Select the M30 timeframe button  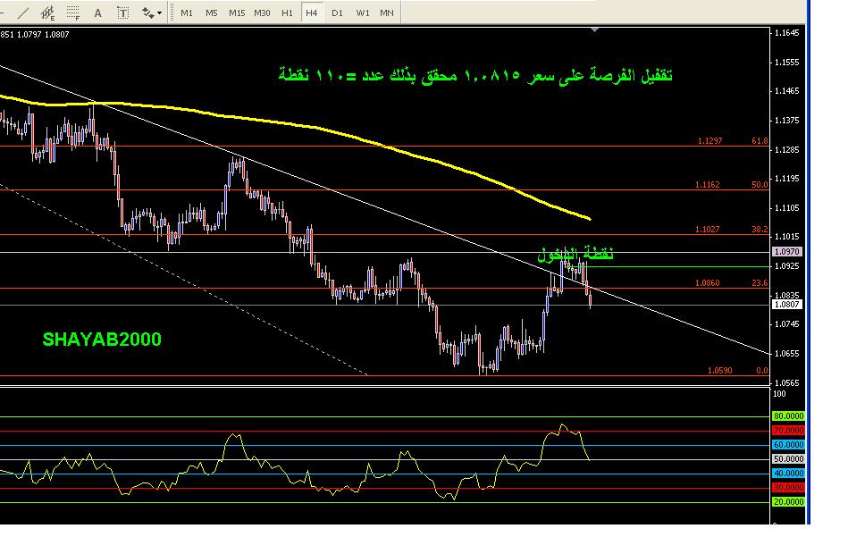coord(262,13)
